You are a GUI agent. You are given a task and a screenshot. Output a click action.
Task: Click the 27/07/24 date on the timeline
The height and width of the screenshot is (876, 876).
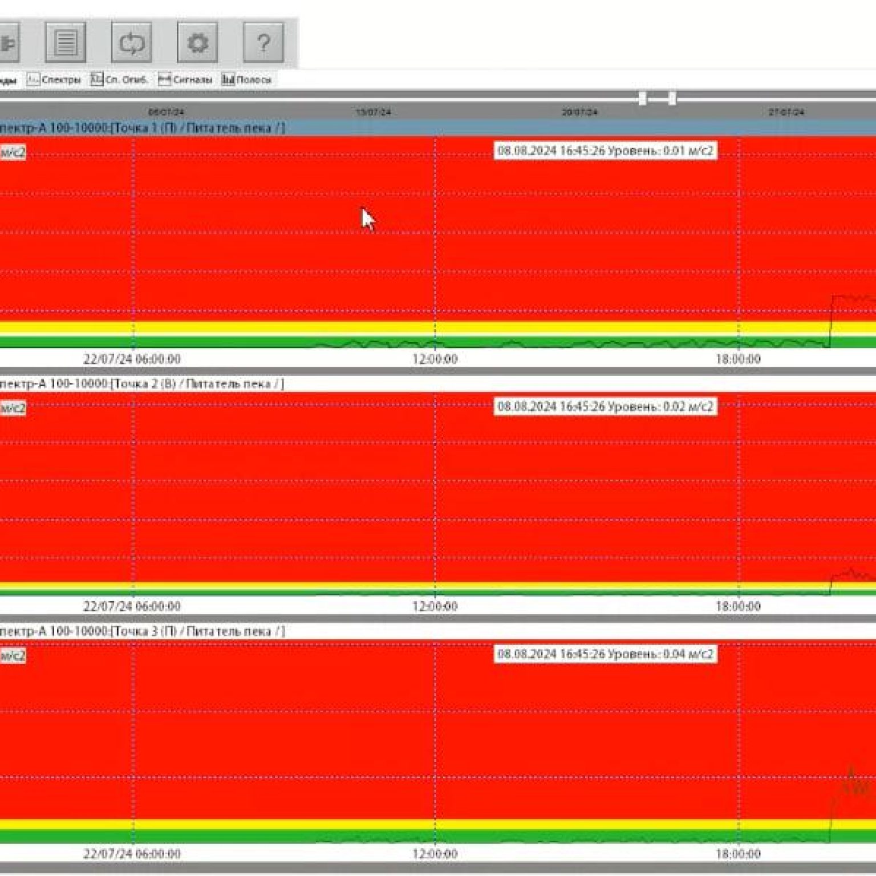coord(786,112)
